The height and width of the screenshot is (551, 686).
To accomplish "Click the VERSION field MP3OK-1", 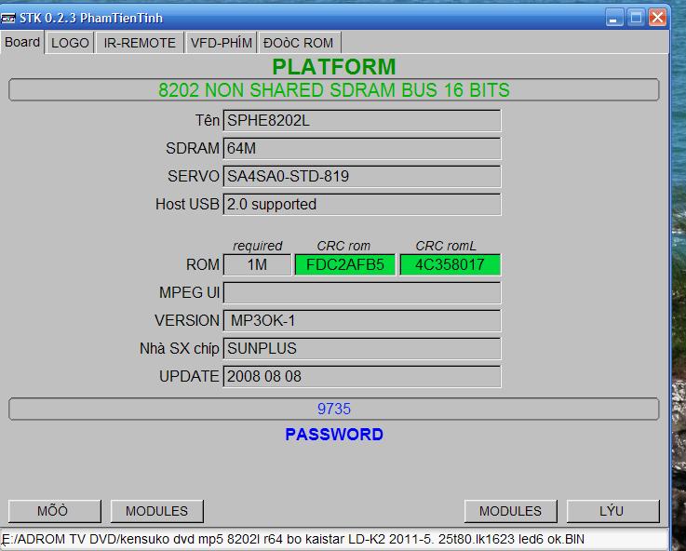I will 362,320.
